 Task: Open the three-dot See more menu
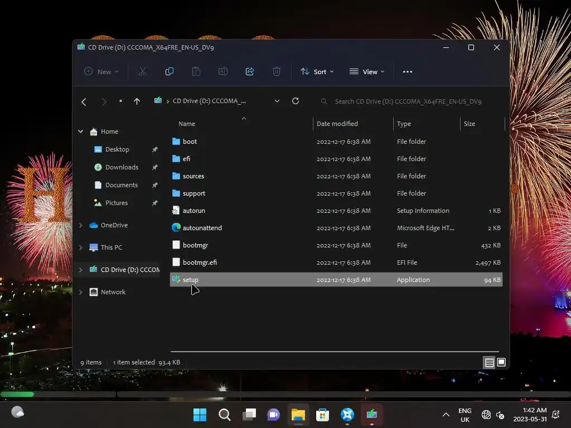click(408, 72)
